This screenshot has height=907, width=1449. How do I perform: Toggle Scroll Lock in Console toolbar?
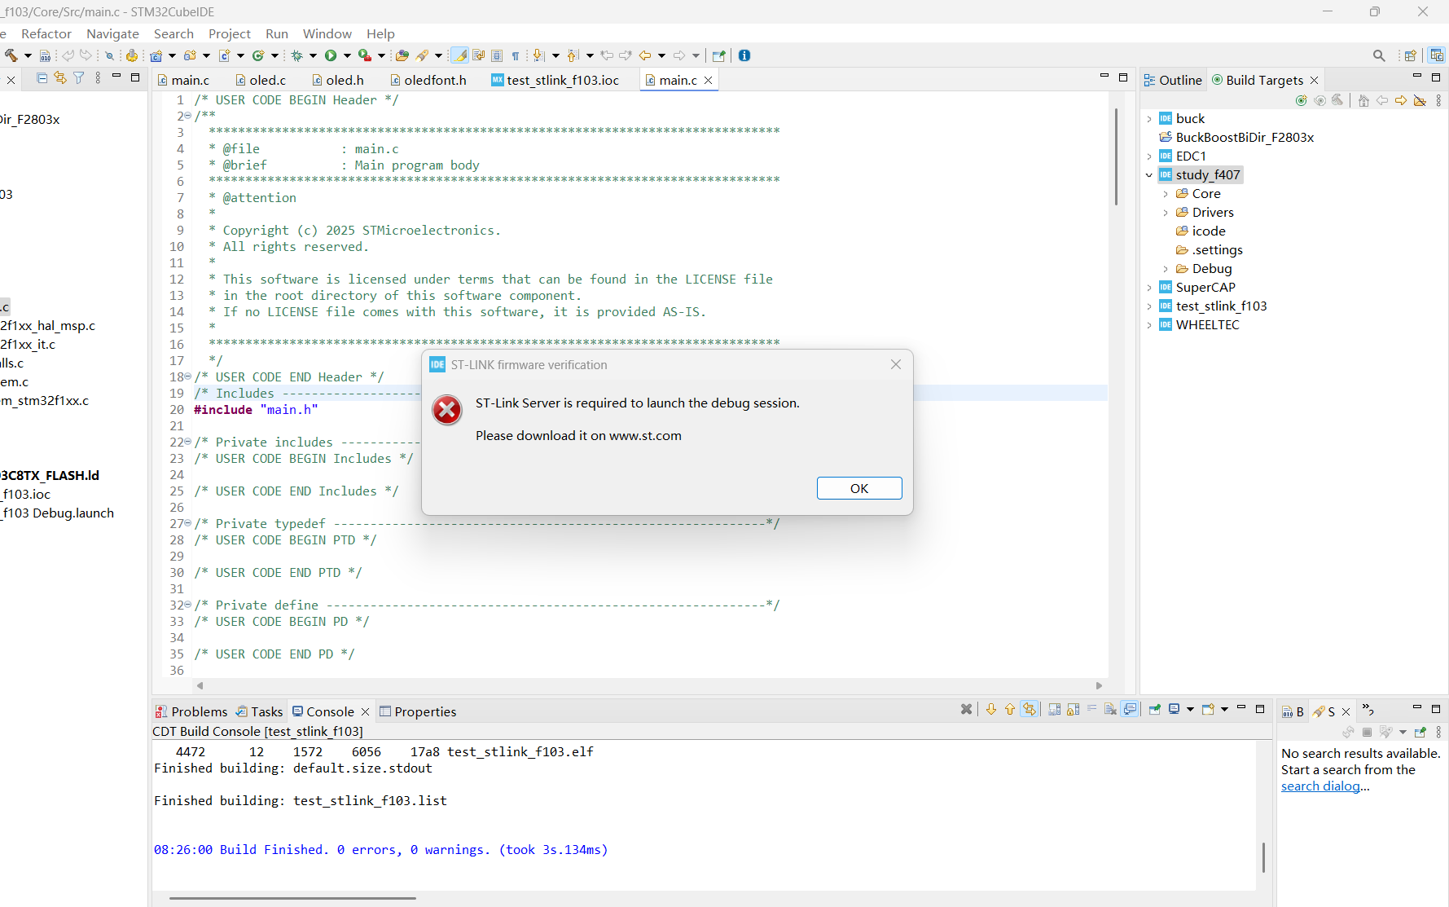1074,709
